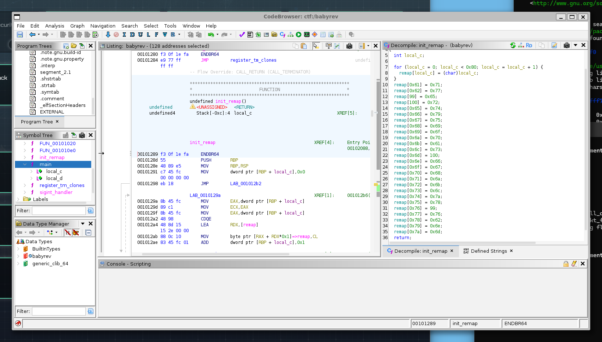Click the purple checkmark toolbar icon

[242, 35]
